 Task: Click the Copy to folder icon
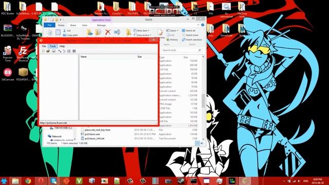coord(98,32)
